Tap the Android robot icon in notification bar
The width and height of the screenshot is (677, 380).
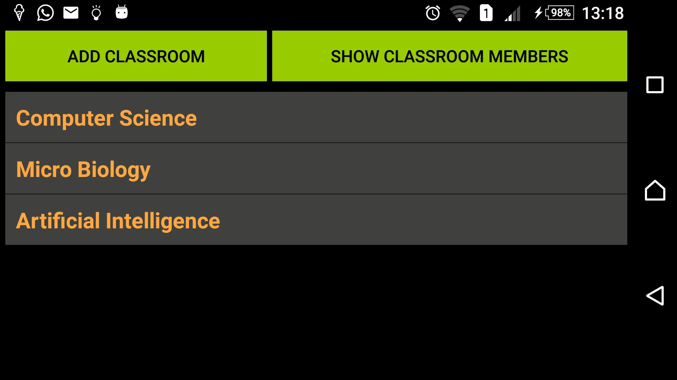122,13
